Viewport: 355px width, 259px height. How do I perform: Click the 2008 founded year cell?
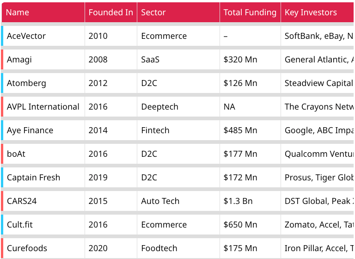tap(98, 60)
